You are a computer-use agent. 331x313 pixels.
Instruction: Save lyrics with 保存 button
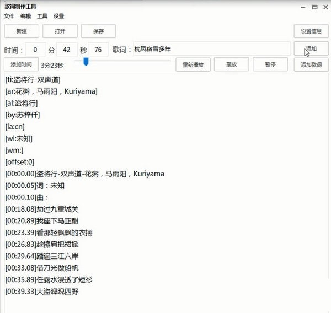[98, 31]
